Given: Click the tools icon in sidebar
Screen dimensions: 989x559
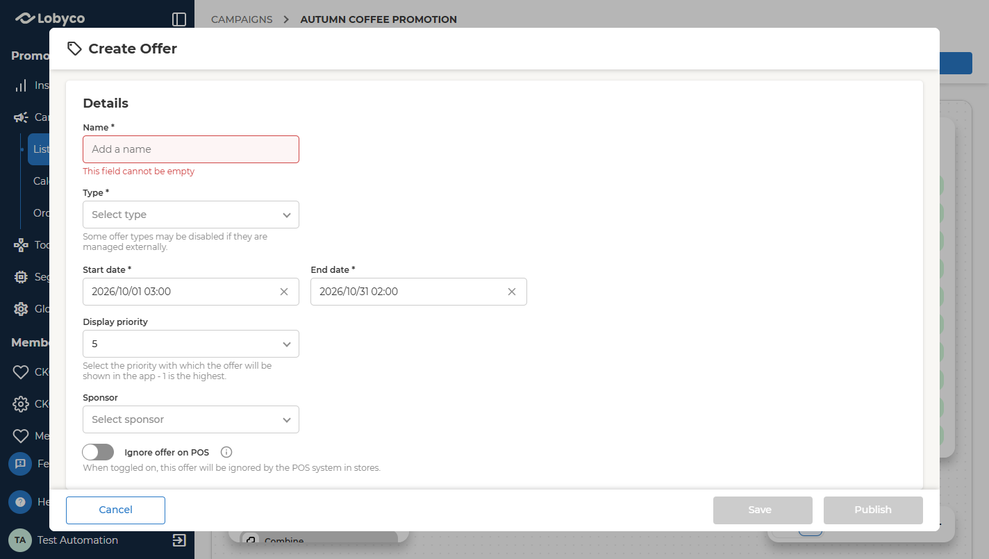Looking at the screenshot, I should [21, 245].
